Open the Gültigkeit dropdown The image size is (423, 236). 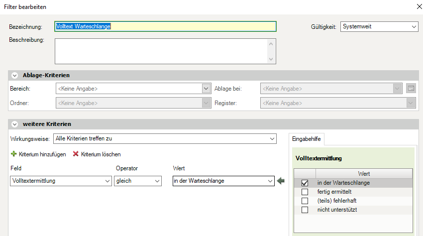click(x=414, y=27)
